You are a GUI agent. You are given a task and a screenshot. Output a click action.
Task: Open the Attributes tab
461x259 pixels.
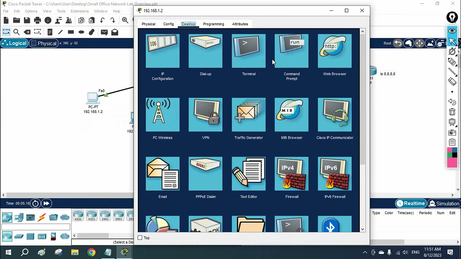[240, 24]
